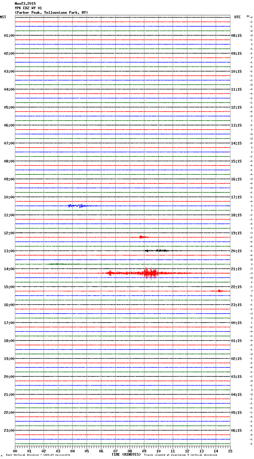
Task: Click the 19:00 MST time label
Action: [x=9, y=359]
